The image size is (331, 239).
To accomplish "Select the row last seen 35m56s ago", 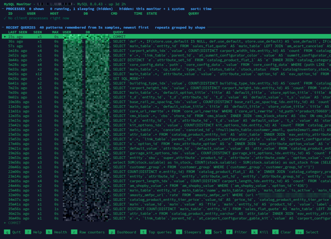I will [x=166, y=209].
